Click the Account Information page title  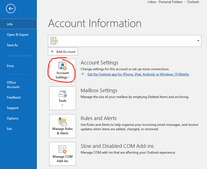click(95, 23)
